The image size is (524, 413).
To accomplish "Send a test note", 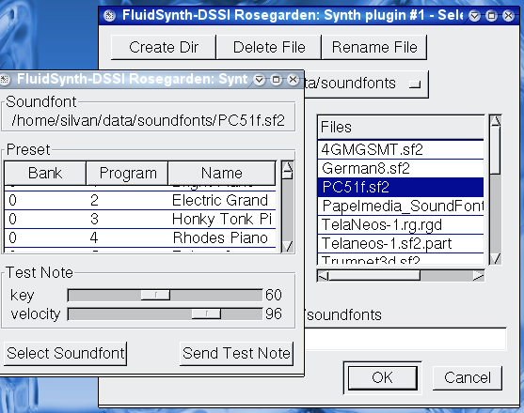I will tap(236, 353).
